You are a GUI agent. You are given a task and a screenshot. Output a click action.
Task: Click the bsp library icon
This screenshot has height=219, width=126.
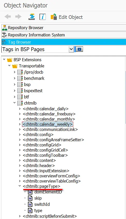20,84
